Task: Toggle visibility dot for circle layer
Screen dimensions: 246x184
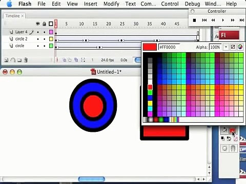Action: pyautogui.click(x=38, y=46)
